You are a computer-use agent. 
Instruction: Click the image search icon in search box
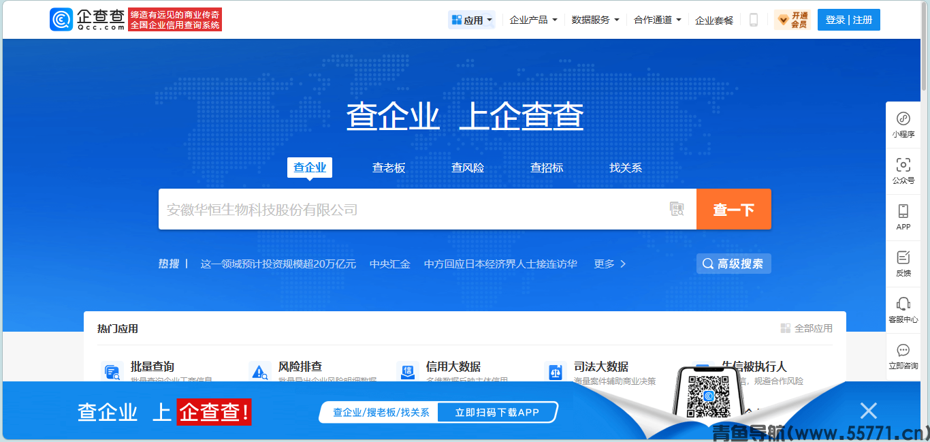676,209
